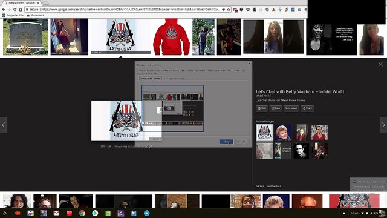This screenshot has height=218, width=387.
Task: Open Gmail from the shelf
Action: coord(56,213)
